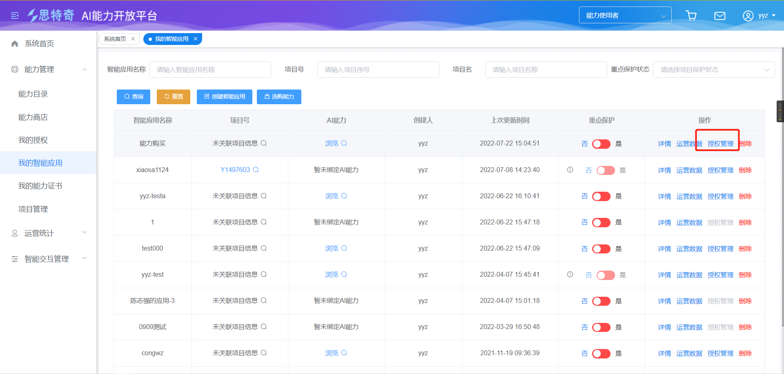Click the 能力管理 sidebar icon
784x374 pixels.
[15, 69]
